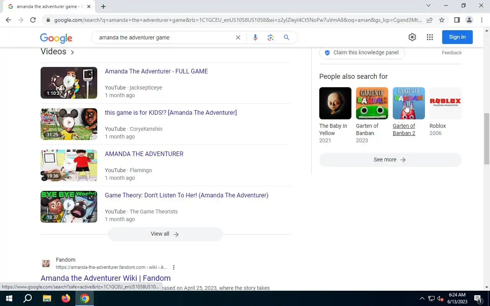Open the Windows Start menu
The height and width of the screenshot is (306, 490).
[x=9, y=298]
